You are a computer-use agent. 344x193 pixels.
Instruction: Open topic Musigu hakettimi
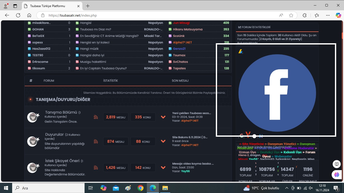93,62
